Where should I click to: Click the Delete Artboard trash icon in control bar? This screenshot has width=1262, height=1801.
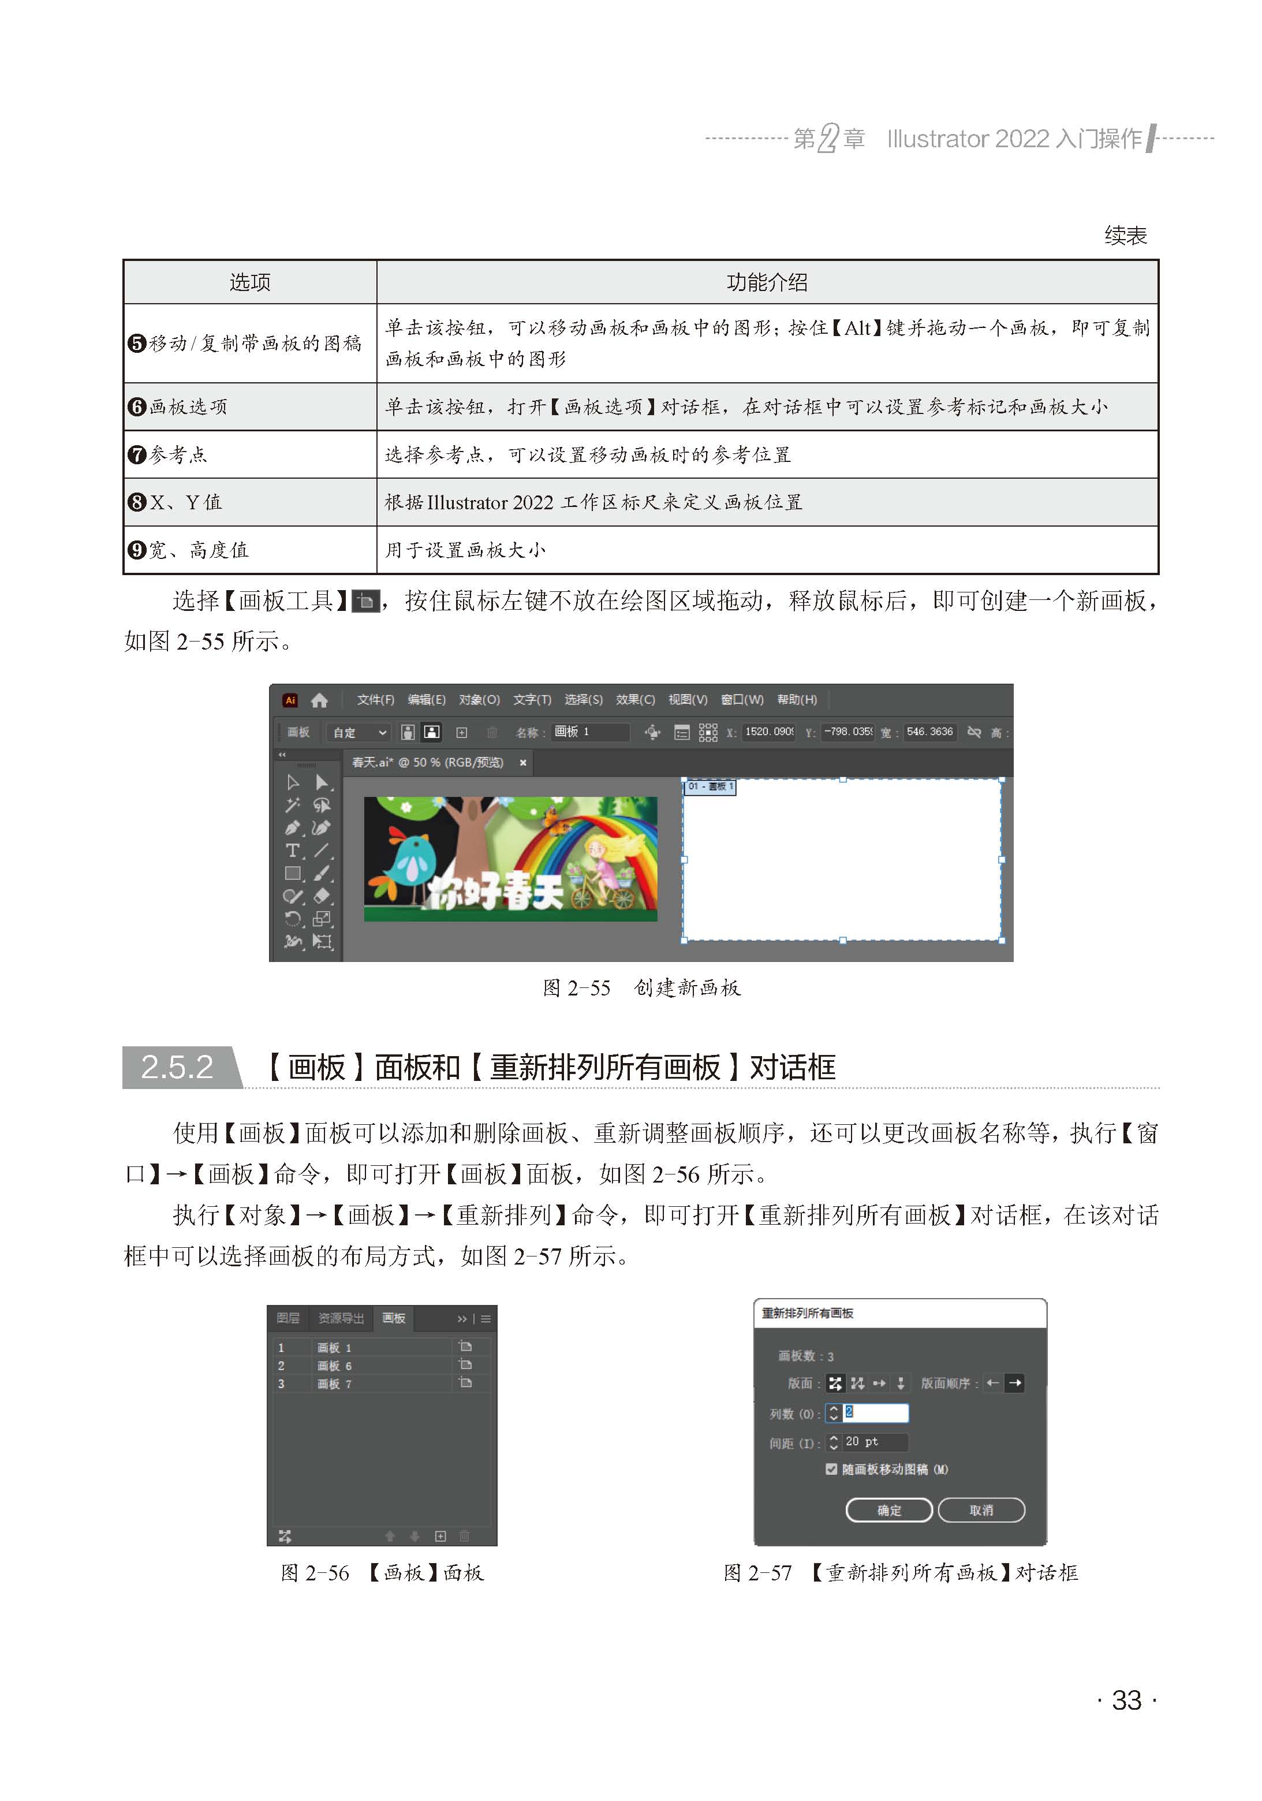pos(492,733)
